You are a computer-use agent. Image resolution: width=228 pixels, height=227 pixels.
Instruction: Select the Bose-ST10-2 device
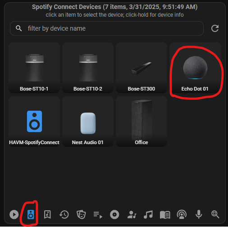point(88,68)
